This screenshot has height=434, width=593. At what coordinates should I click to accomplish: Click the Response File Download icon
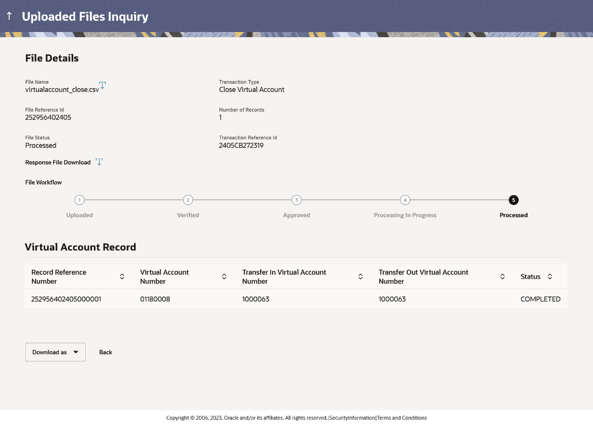point(100,162)
